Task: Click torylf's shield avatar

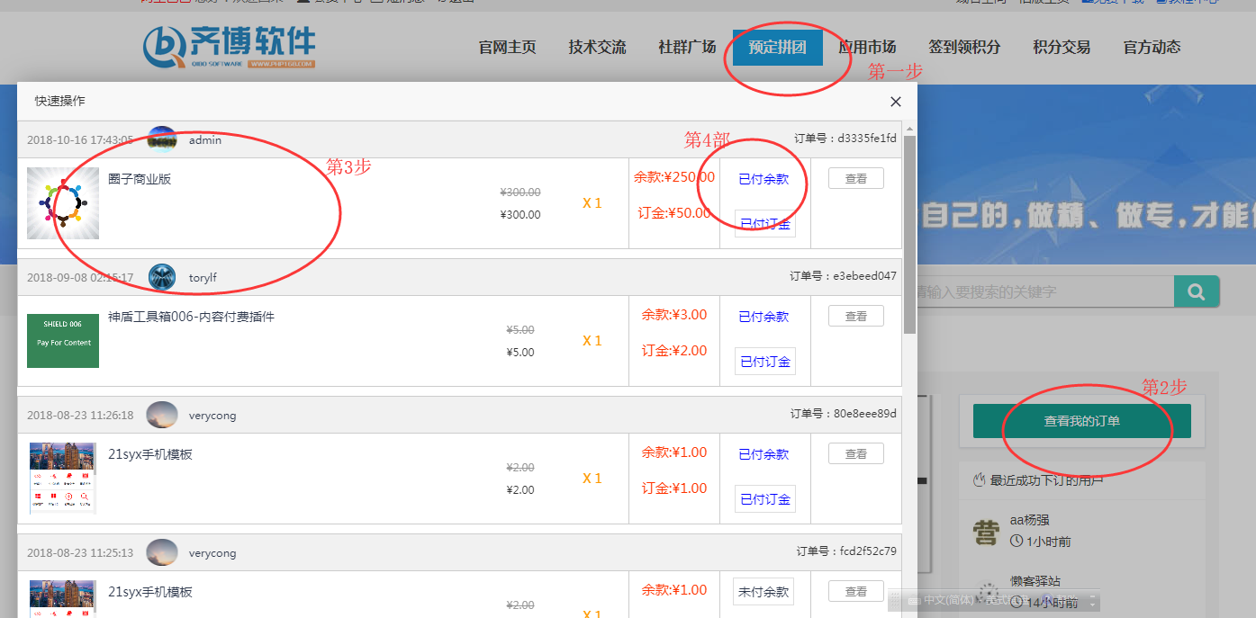Action: (x=162, y=277)
